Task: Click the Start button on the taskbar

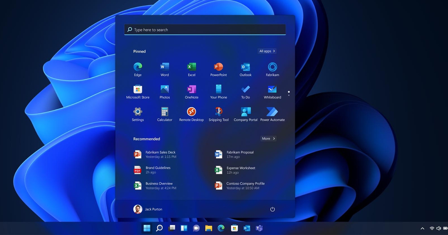Action: coord(147,228)
